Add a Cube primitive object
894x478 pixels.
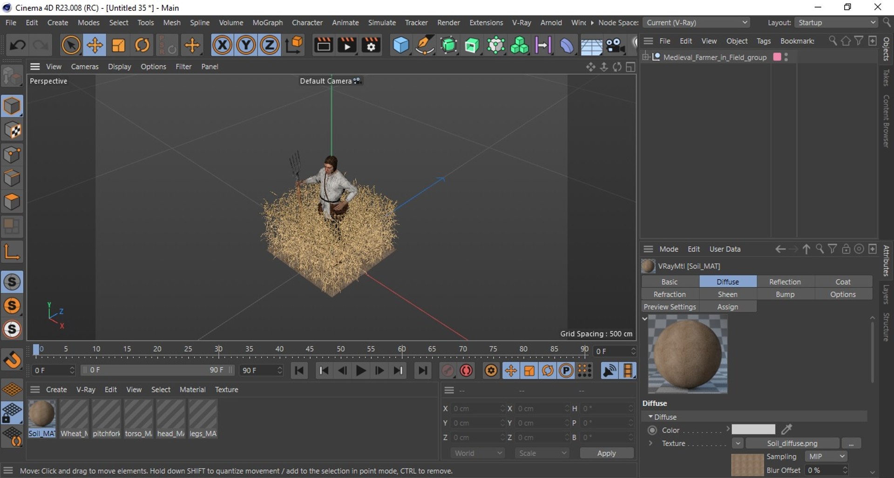[x=400, y=46]
